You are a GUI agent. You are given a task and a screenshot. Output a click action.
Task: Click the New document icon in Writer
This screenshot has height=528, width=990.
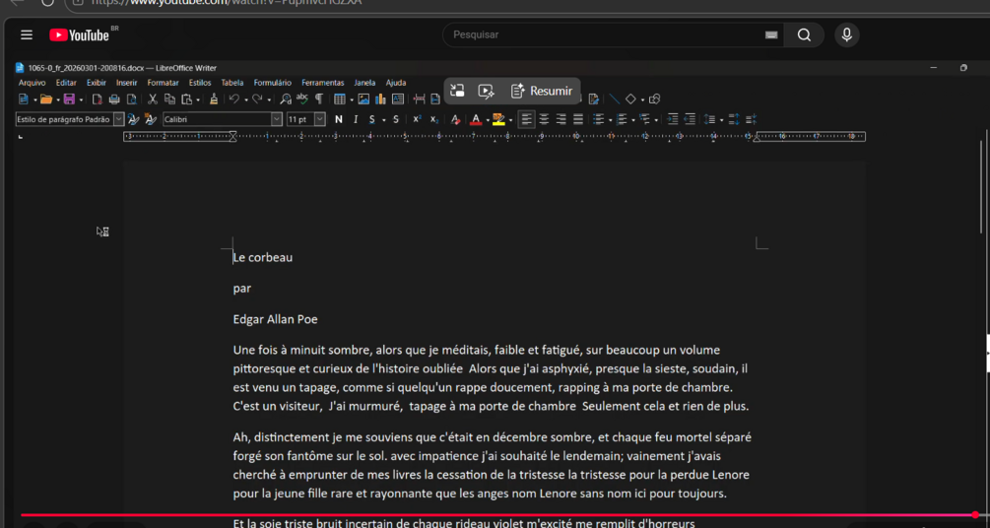pos(24,99)
